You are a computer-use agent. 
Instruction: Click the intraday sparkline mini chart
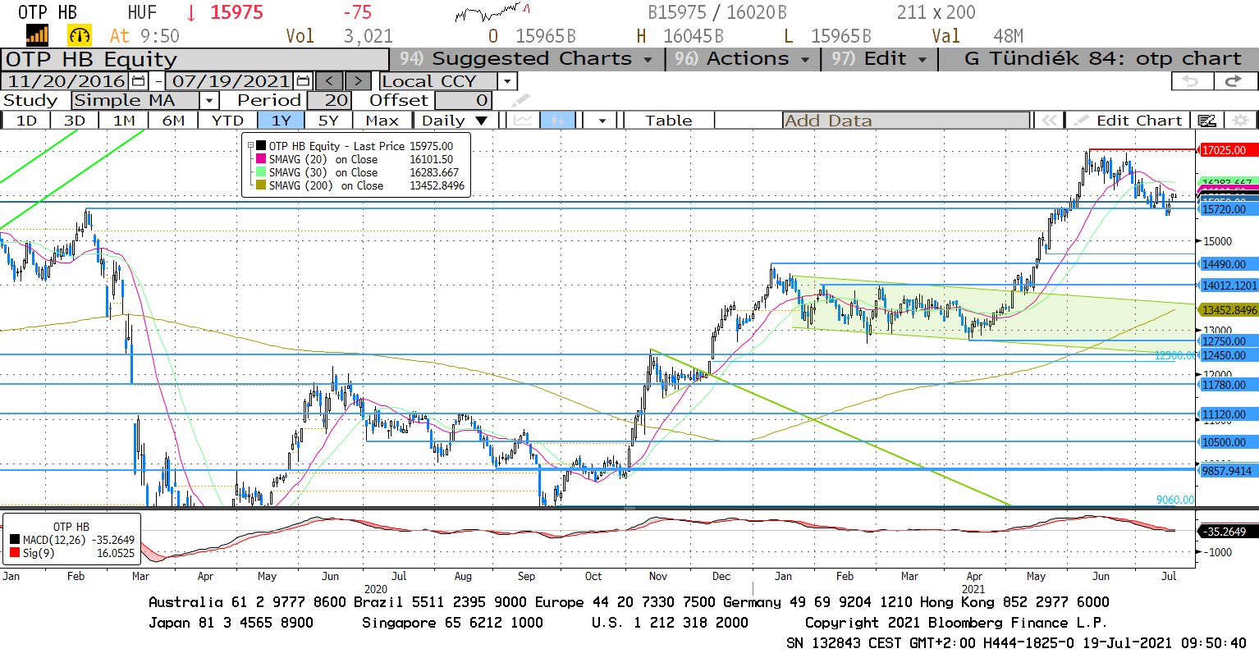[492, 12]
